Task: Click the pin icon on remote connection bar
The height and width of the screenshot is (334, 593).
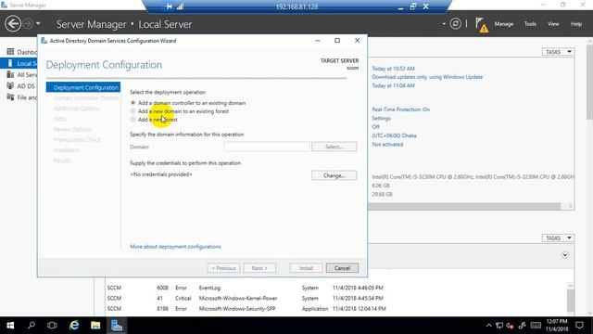Action: (169, 6)
